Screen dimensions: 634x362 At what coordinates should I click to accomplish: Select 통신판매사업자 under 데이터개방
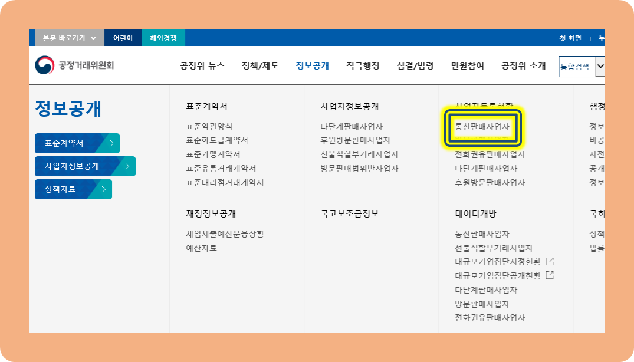coord(482,234)
